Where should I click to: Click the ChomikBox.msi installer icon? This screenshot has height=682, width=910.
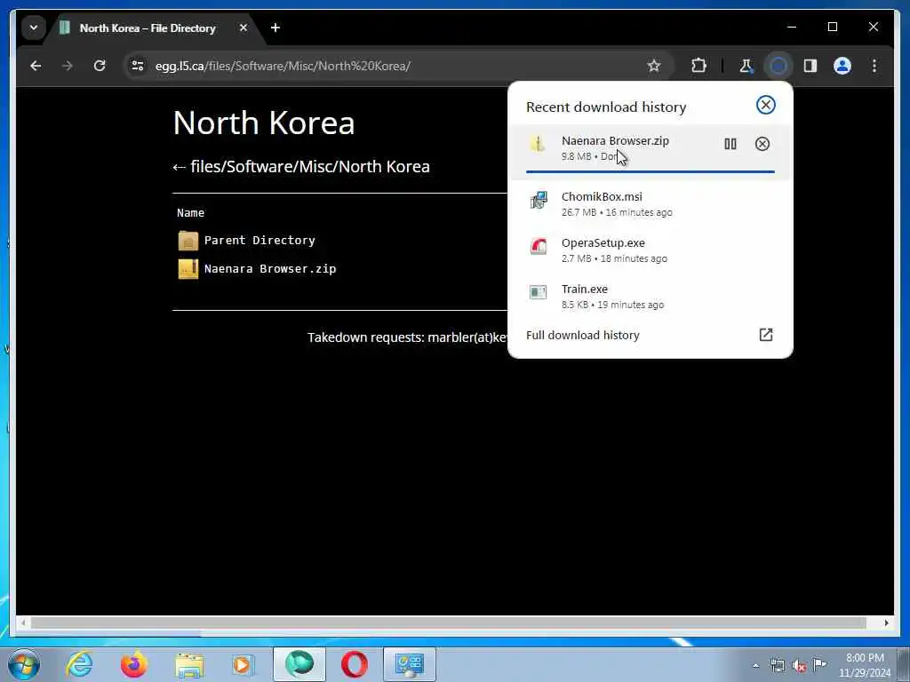pos(538,200)
